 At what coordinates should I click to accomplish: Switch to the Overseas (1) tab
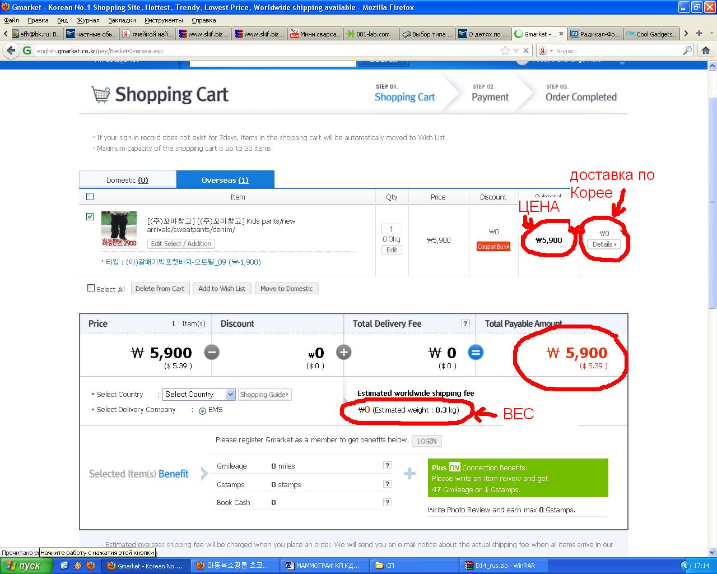pos(225,179)
